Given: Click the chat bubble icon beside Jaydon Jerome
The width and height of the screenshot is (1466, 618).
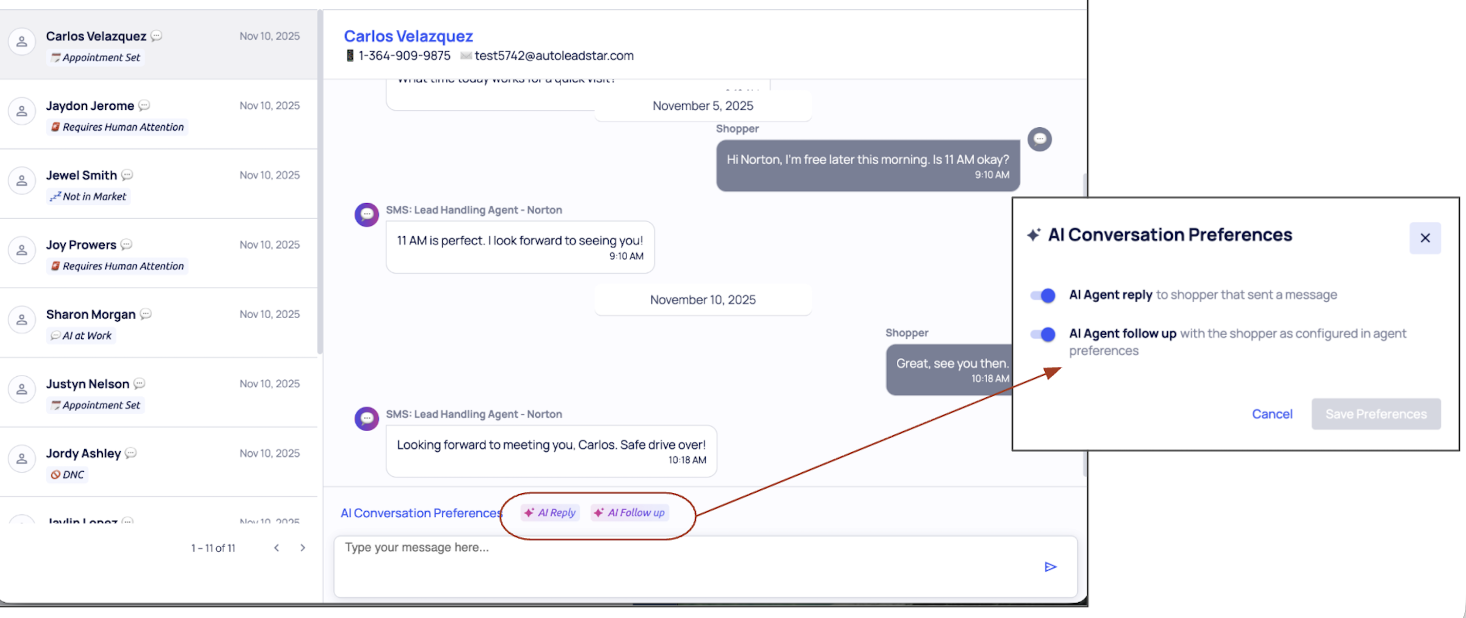Looking at the screenshot, I should pyautogui.click(x=144, y=105).
